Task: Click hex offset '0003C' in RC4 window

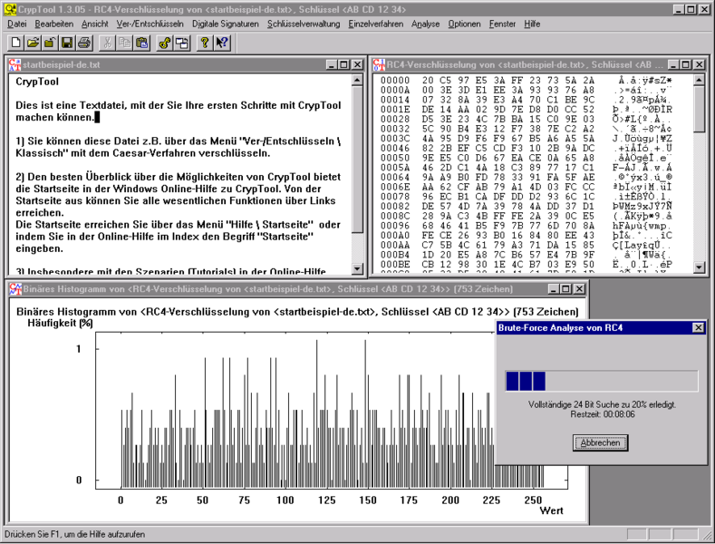Action: click(x=395, y=139)
